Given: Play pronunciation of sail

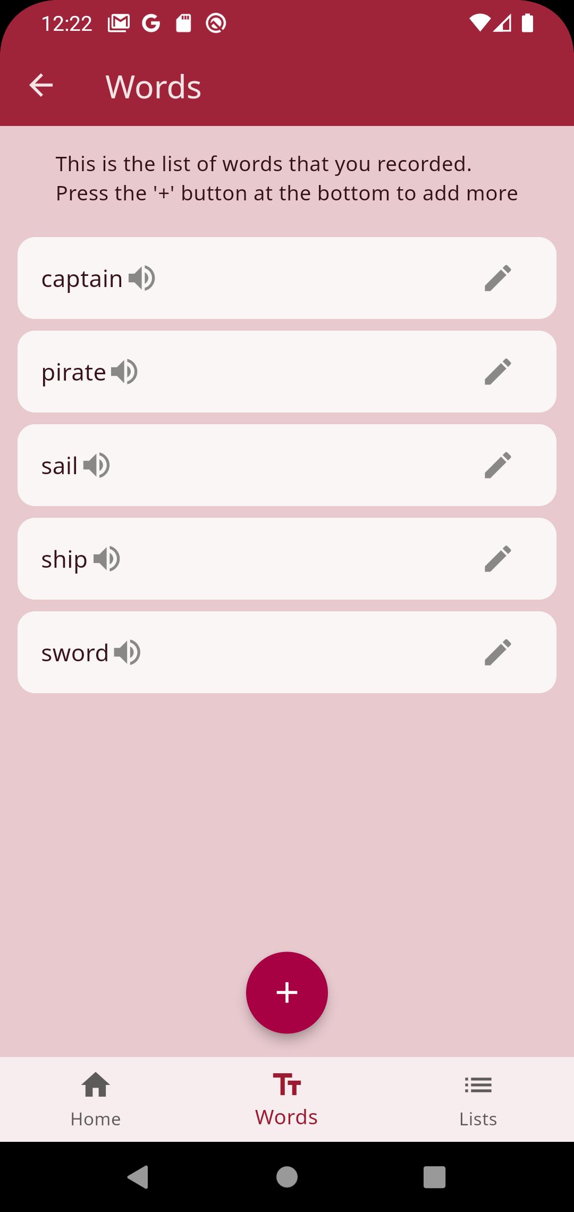Looking at the screenshot, I should pyautogui.click(x=97, y=465).
